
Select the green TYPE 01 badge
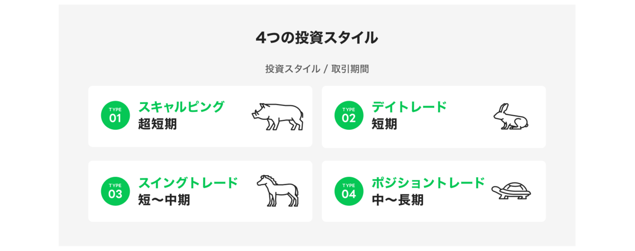point(115,115)
